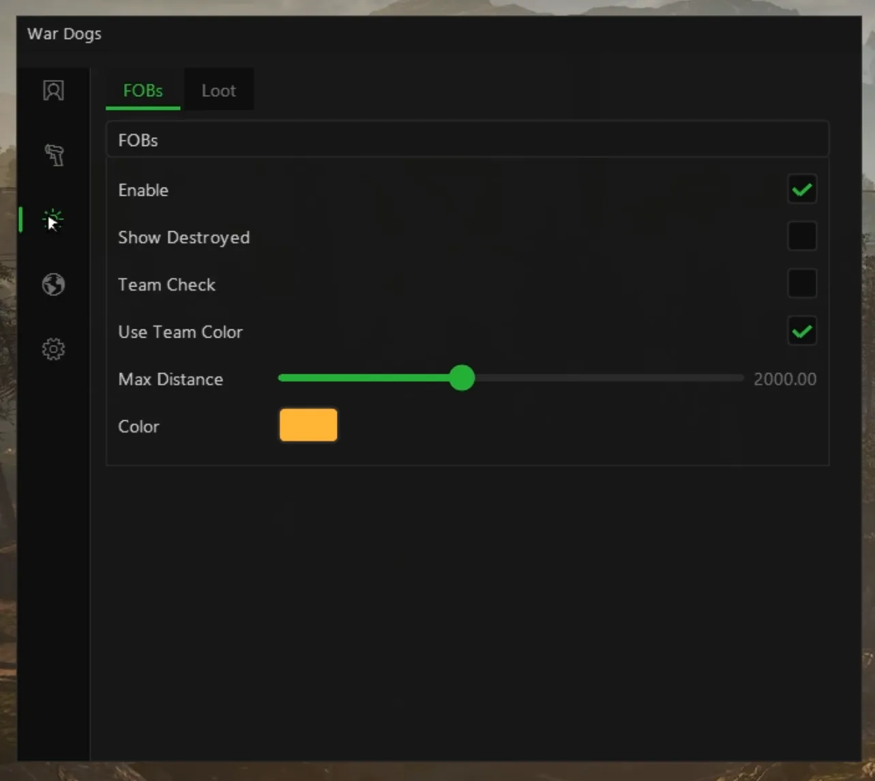875x781 pixels.
Task: Open the orange Color swatch
Action: click(308, 425)
